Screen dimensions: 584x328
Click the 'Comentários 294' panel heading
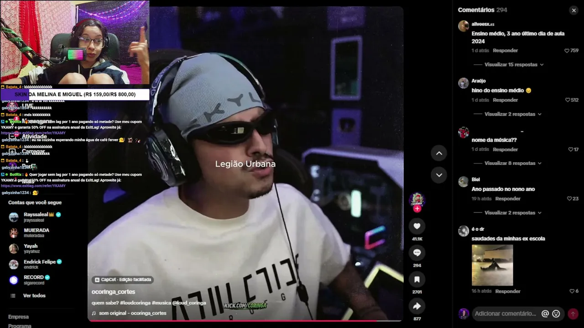pos(483,10)
